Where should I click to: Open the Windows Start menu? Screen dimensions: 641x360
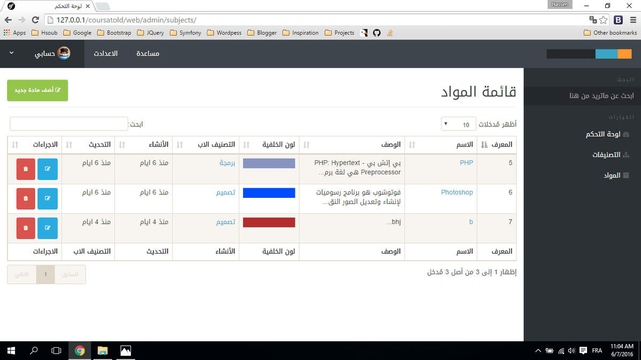click(x=11, y=350)
